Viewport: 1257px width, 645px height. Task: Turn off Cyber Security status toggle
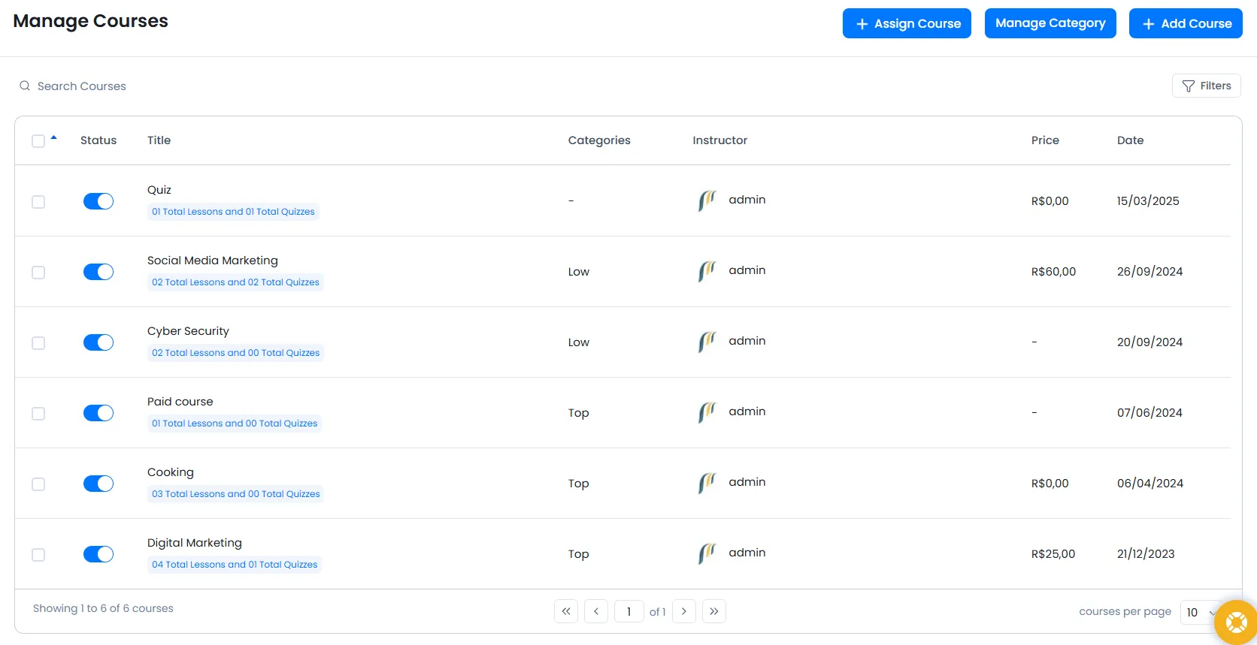tap(98, 342)
